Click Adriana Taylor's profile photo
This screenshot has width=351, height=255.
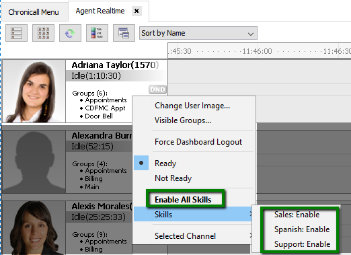click(x=34, y=91)
